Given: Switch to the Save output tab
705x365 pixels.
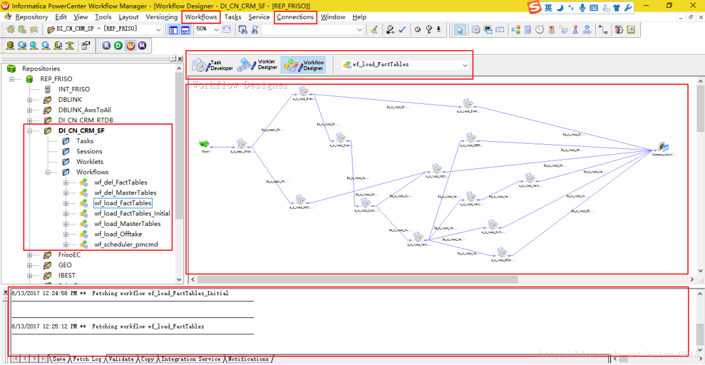Looking at the screenshot, I should (59, 359).
